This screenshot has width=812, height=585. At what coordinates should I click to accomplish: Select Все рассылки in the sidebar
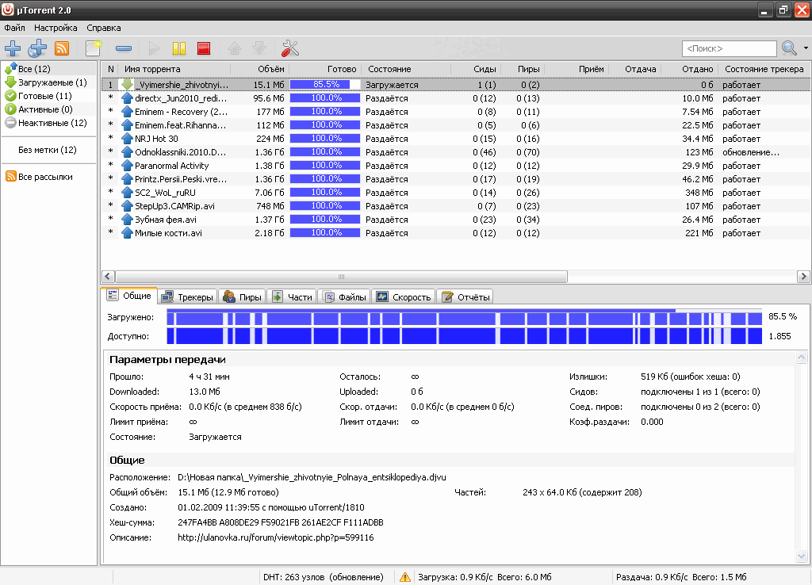[x=45, y=177]
